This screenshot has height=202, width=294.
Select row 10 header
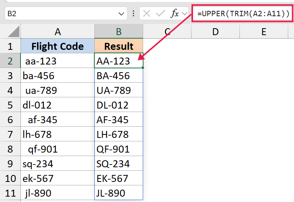click(x=10, y=178)
